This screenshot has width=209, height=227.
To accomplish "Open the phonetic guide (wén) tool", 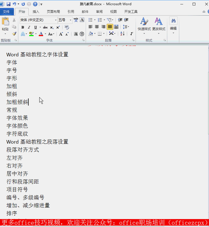I will coord(76,20).
